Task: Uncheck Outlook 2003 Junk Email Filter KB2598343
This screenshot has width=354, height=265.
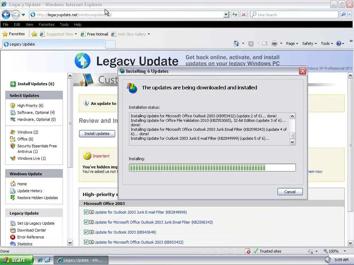Action: [86, 222]
